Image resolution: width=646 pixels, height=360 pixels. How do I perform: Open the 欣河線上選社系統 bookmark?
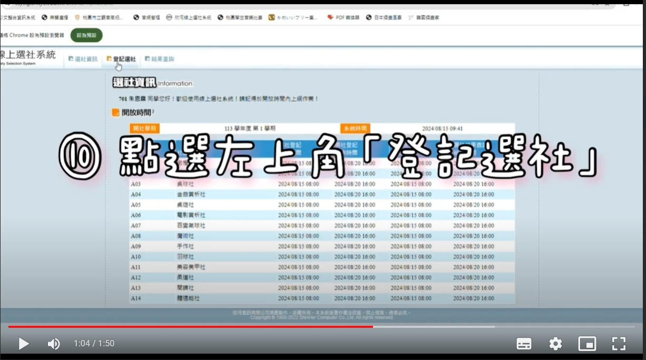(188, 17)
